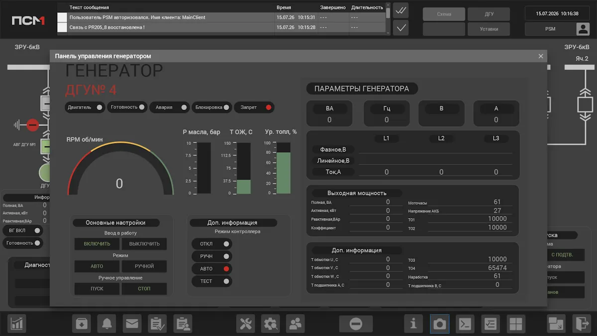Viewport: 597px width, 336px height.
Task: Select the ТЕСТ controller mode indicator
Action: pyautogui.click(x=212, y=281)
